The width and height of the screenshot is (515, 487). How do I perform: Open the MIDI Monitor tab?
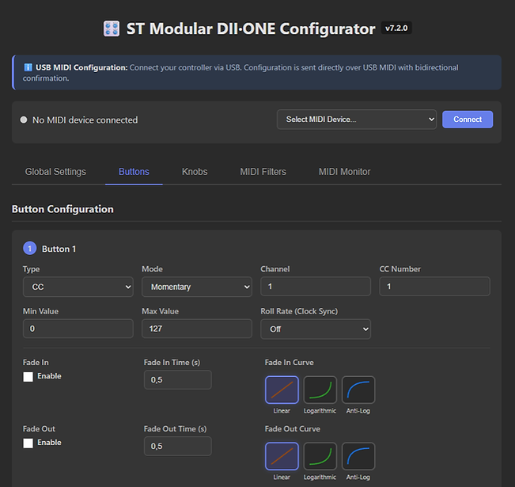[345, 172]
